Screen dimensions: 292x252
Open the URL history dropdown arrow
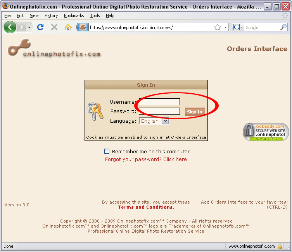[x=225, y=27]
